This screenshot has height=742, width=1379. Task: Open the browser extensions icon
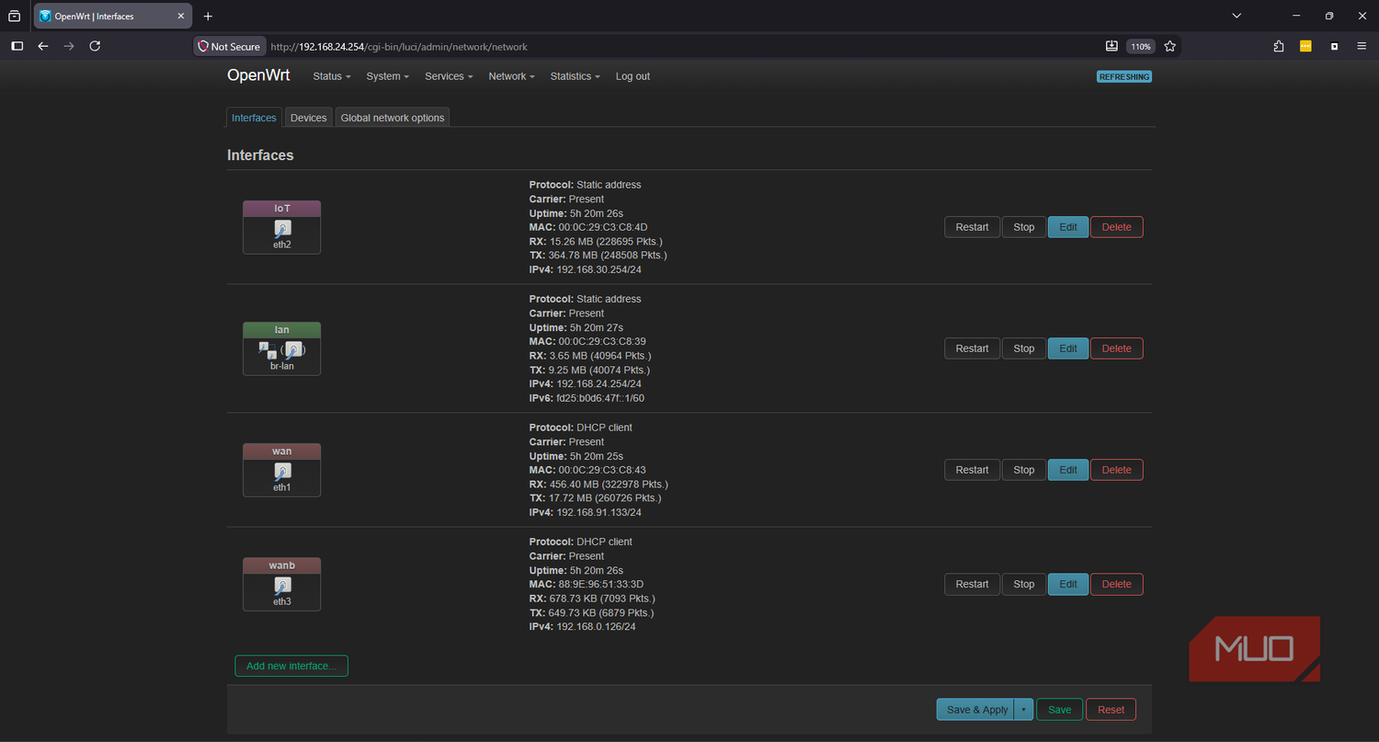pyautogui.click(x=1279, y=46)
